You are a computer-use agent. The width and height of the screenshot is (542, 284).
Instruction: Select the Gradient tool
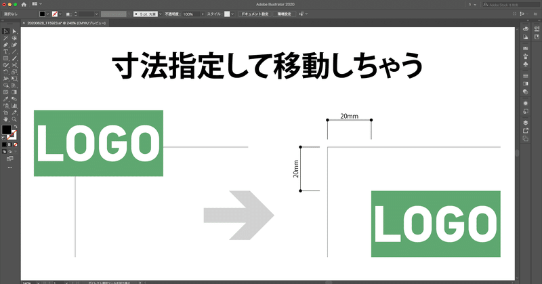[14, 92]
